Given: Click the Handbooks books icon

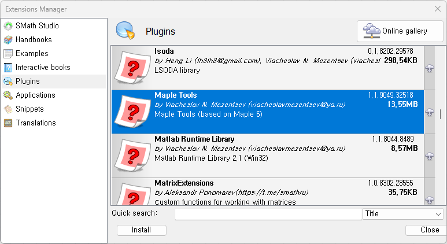Looking at the screenshot, I should point(8,40).
